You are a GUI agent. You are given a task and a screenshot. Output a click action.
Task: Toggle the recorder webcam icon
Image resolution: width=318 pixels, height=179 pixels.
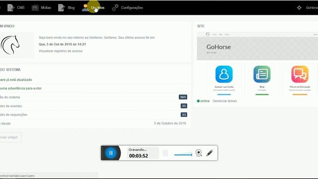(199, 153)
